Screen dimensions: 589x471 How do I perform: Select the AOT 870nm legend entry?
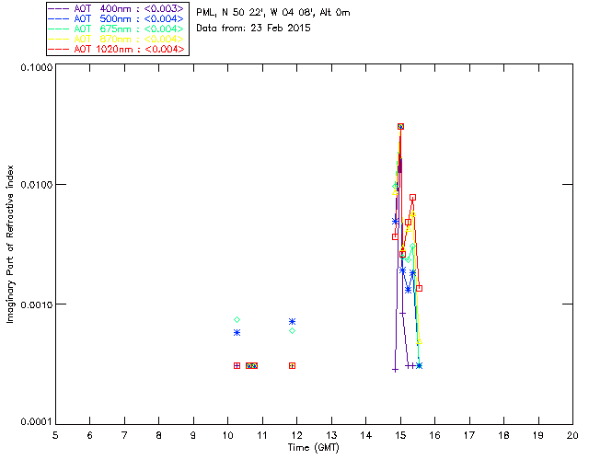[x=117, y=39]
